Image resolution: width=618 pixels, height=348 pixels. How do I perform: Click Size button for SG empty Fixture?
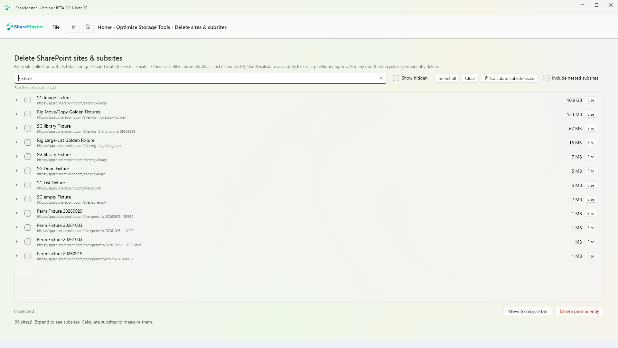click(591, 199)
